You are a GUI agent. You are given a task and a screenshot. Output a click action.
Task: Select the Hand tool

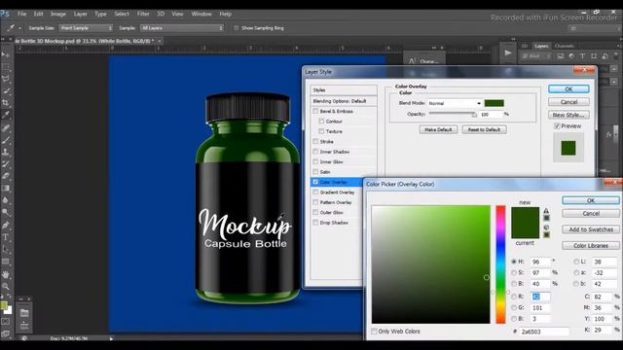pyautogui.click(x=6, y=274)
